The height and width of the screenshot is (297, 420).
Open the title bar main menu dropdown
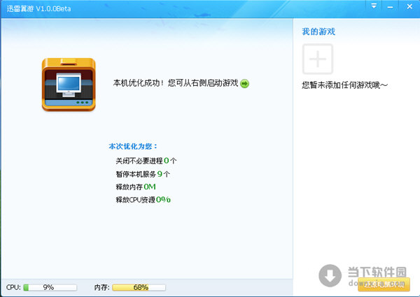coord(374,6)
